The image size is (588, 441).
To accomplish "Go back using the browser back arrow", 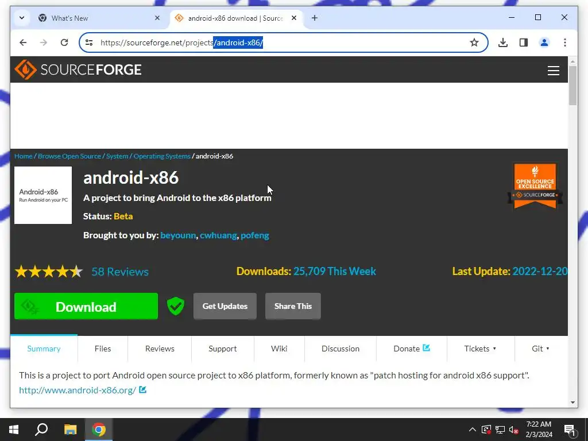I will (23, 42).
